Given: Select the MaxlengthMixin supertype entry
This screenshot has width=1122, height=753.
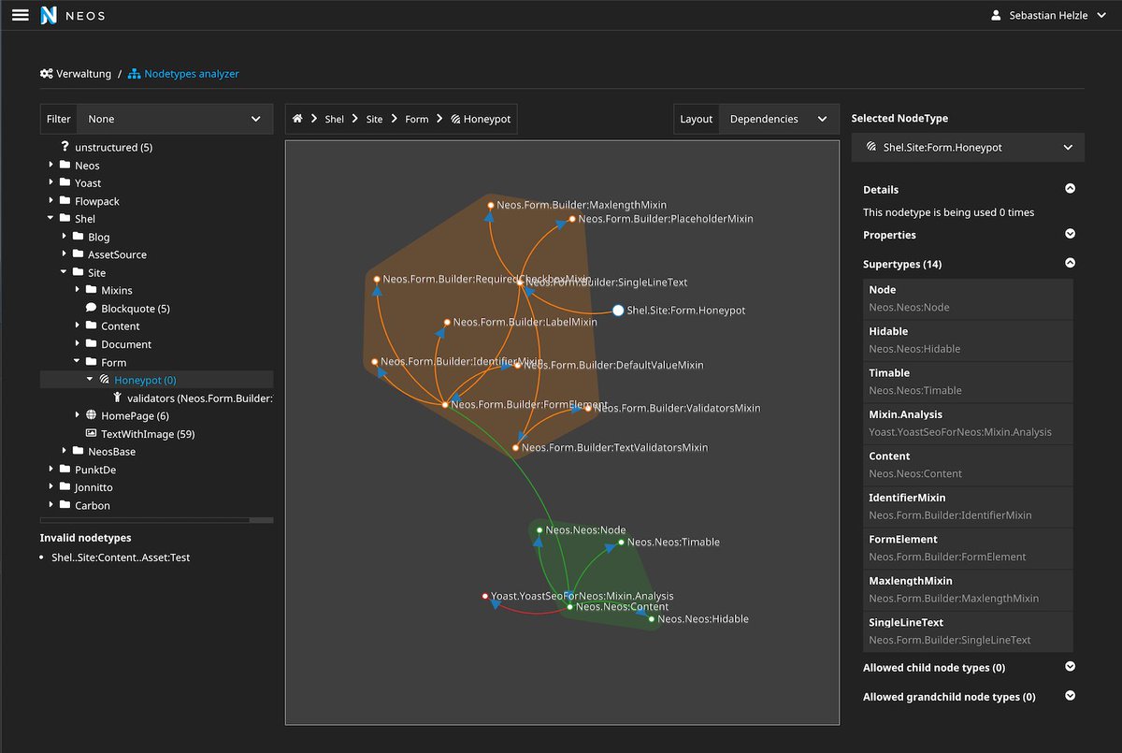Looking at the screenshot, I should pos(968,589).
